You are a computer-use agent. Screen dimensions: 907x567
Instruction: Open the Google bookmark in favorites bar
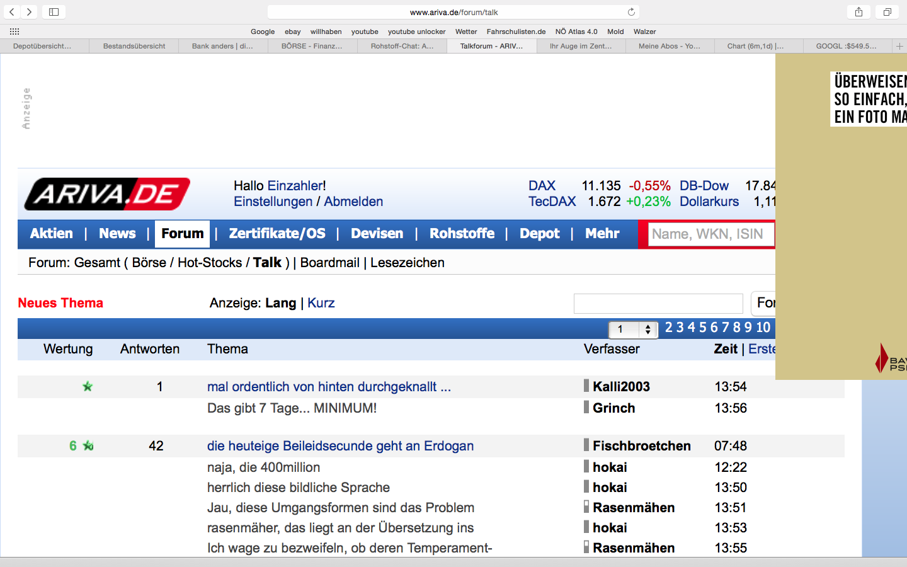click(x=263, y=31)
